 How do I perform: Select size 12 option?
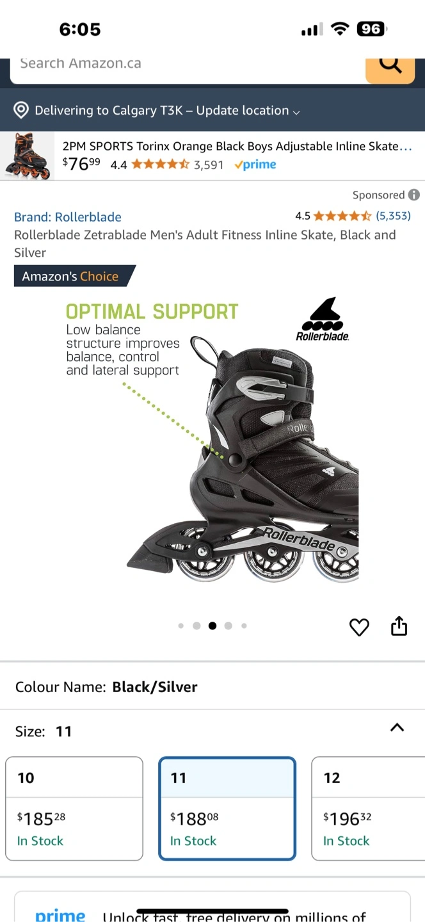coord(368,809)
